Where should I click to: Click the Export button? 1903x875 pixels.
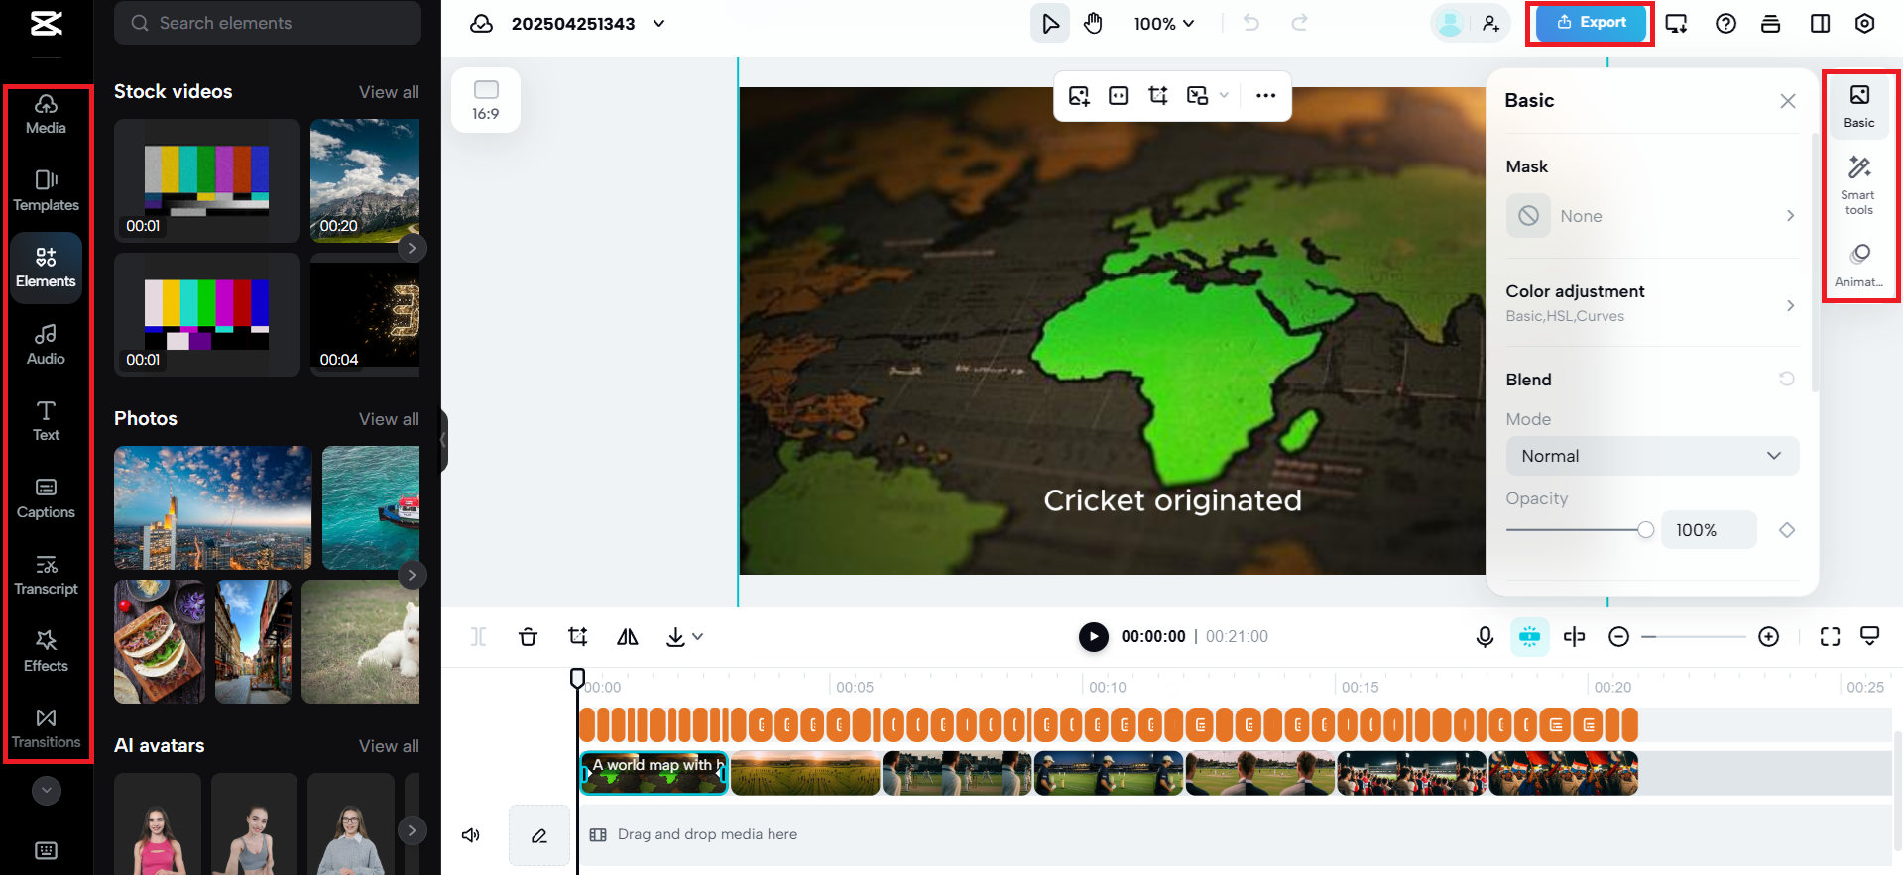point(1591,23)
